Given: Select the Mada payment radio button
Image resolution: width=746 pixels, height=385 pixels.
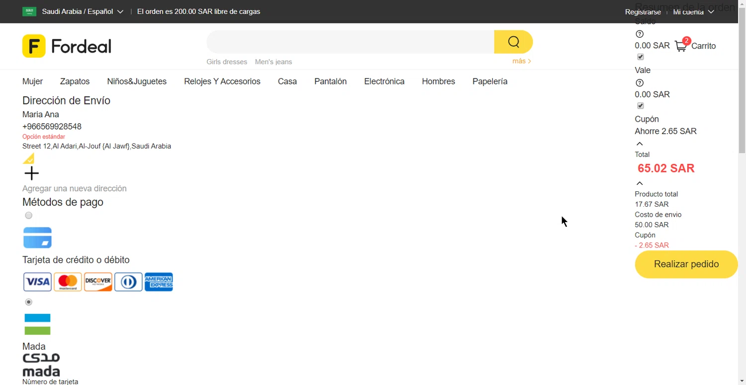Looking at the screenshot, I should point(29,302).
